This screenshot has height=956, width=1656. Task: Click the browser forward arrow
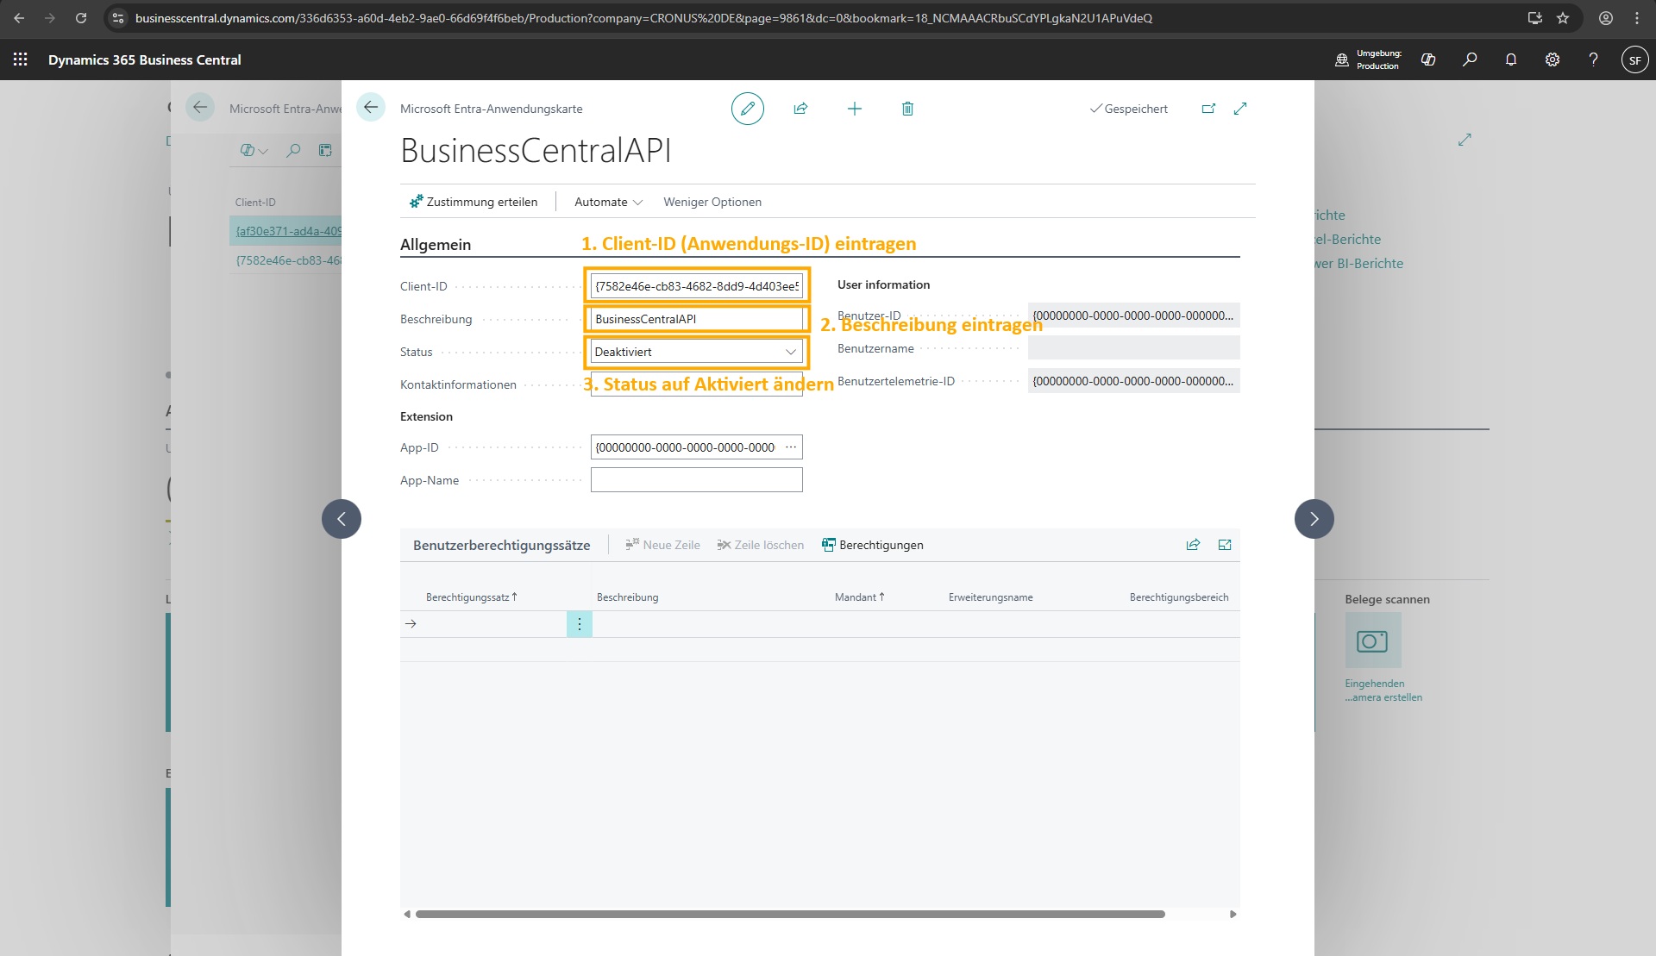pyautogui.click(x=50, y=17)
